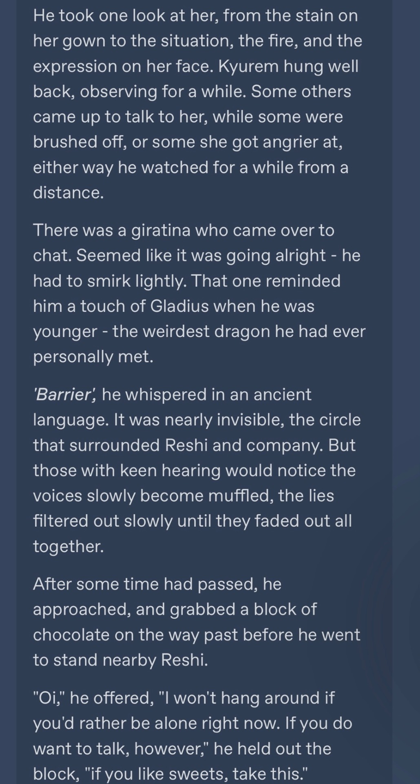The height and width of the screenshot is (784, 420).
Task: Click "distance." ending the first paragraph
Action: click(x=69, y=193)
